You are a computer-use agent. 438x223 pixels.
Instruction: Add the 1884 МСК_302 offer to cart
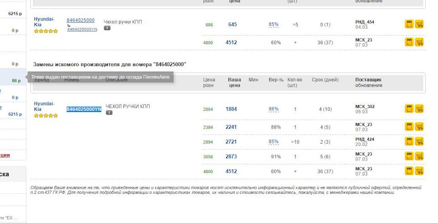[x=419, y=109]
